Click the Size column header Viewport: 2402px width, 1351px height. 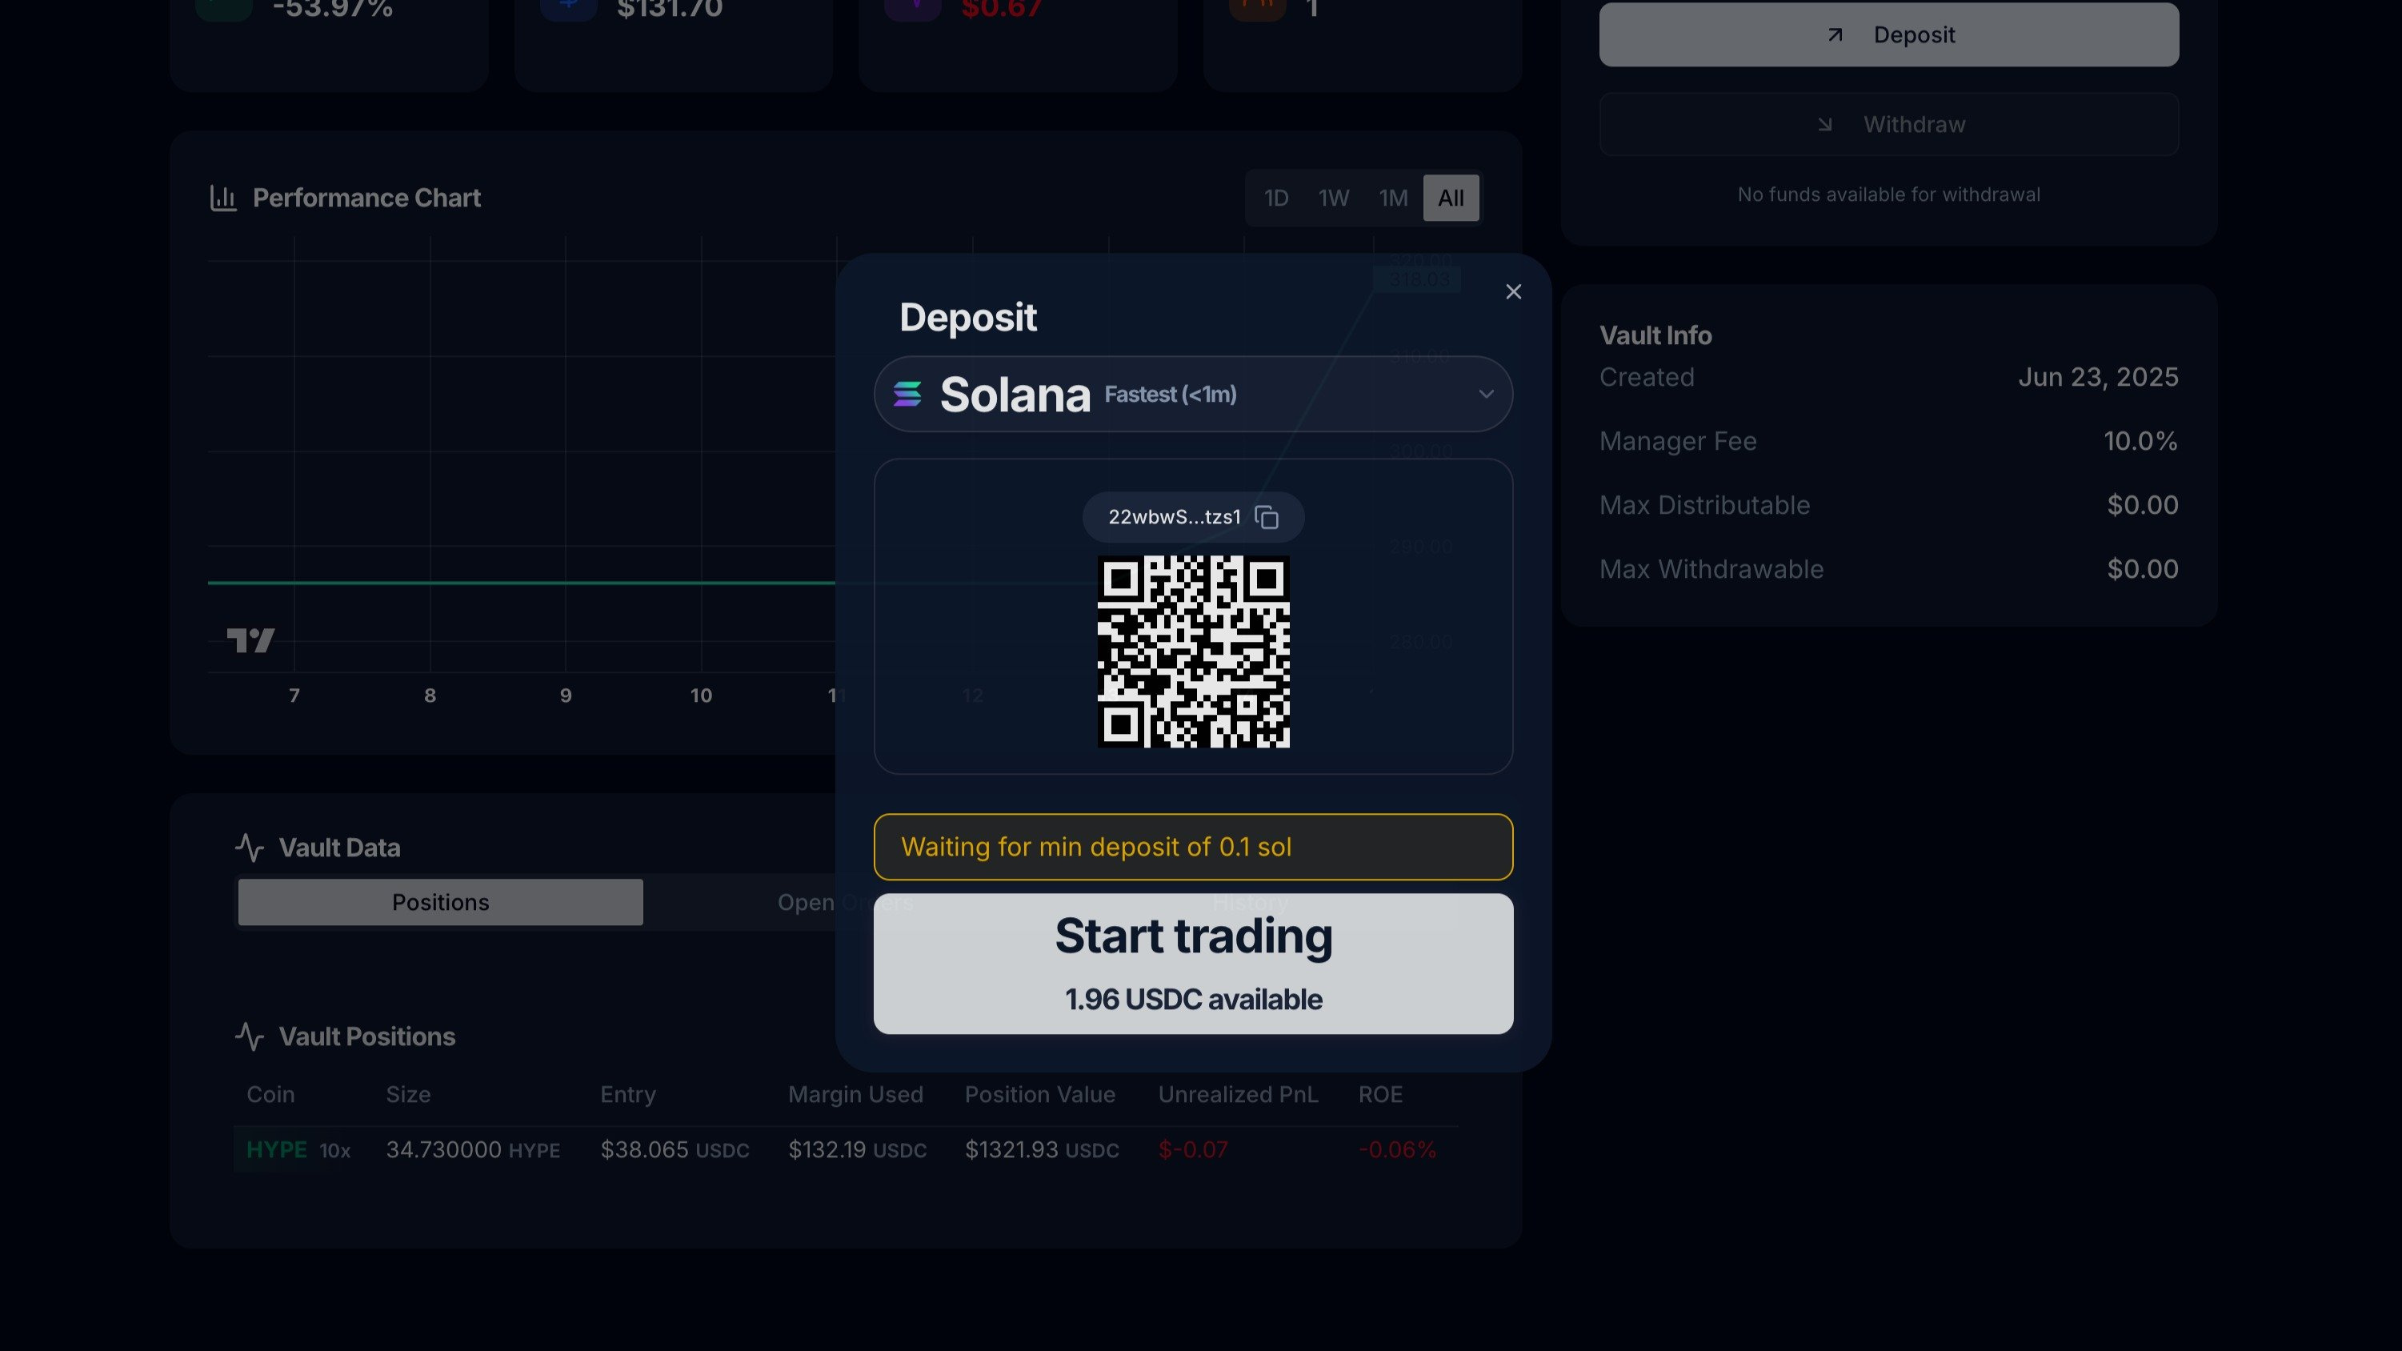click(408, 1094)
